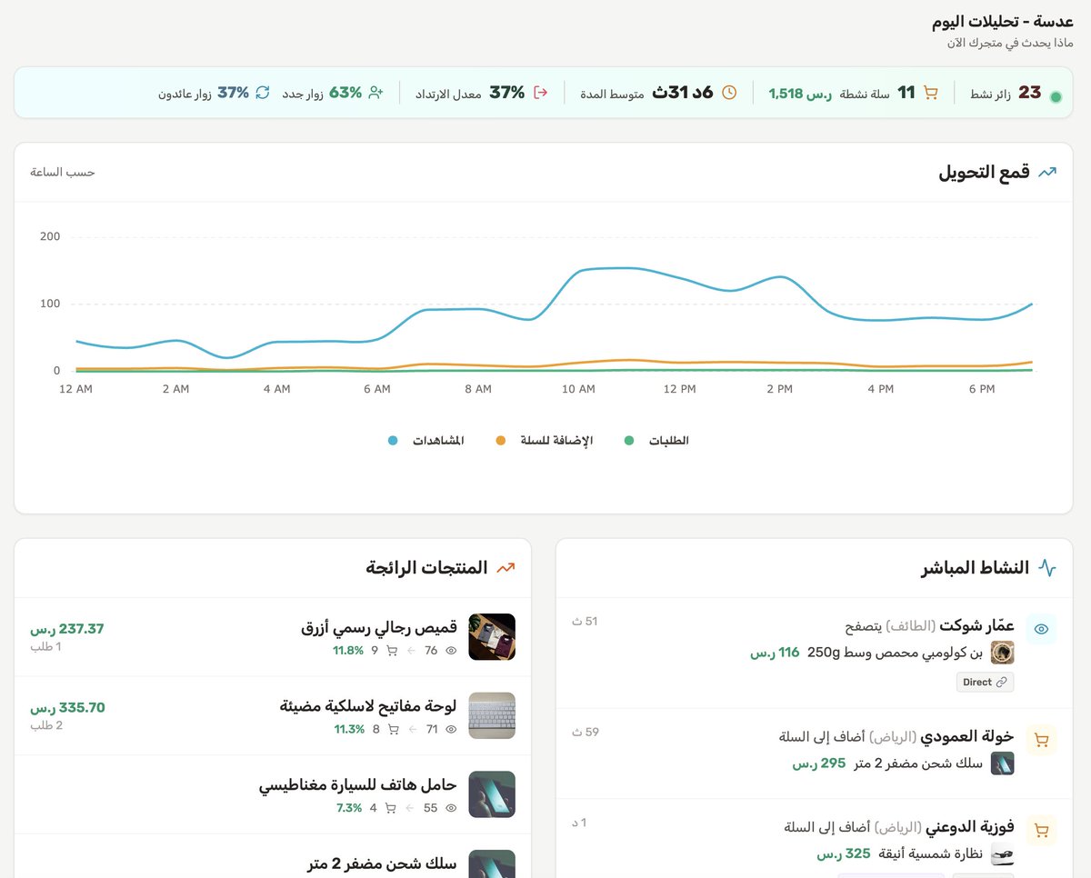Click the cart icon in فوزية الدوعني's activity row
This screenshot has height=878, width=1091.
click(1042, 830)
